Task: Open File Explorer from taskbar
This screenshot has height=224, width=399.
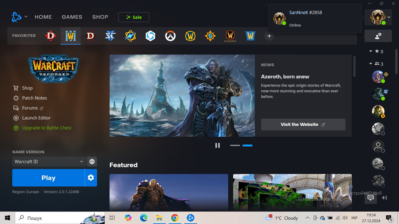Action: (x=159, y=218)
